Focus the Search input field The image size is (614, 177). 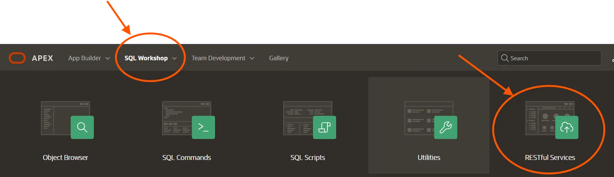[x=549, y=58]
